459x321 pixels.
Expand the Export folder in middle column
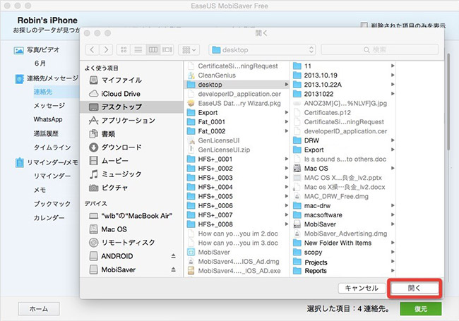coord(286,113)
